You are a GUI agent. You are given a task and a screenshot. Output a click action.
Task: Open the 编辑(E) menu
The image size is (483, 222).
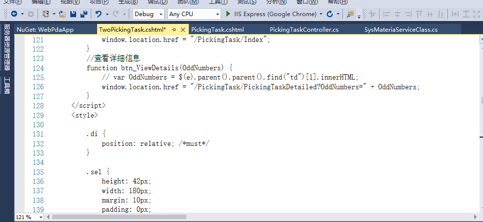[x=40, y=2]
